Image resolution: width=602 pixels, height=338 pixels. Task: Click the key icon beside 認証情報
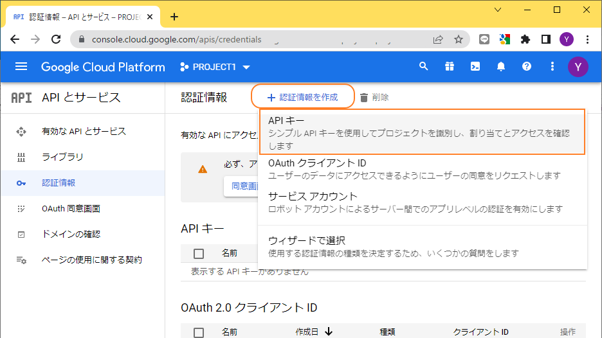coord(21,183)
